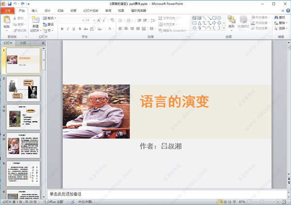Switch to Slide Show ribbon tab

(91, 11)
